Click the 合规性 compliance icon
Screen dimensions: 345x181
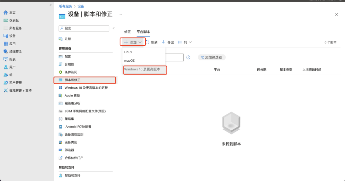tap(61, 64)
